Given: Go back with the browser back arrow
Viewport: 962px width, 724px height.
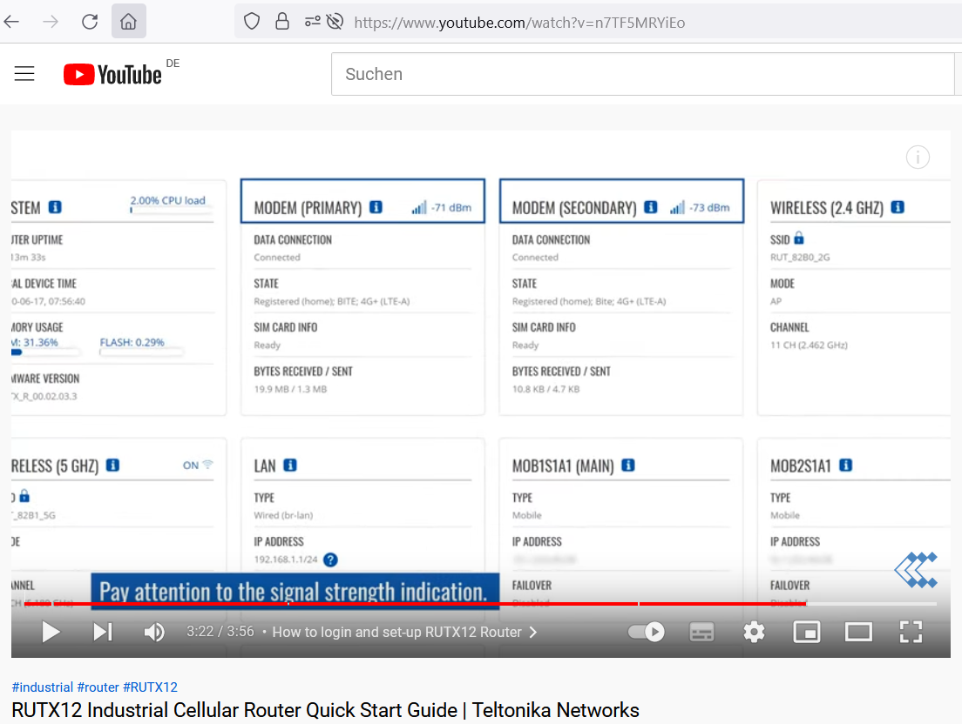Looking at the screenshot, I should [x=11, y=22].
